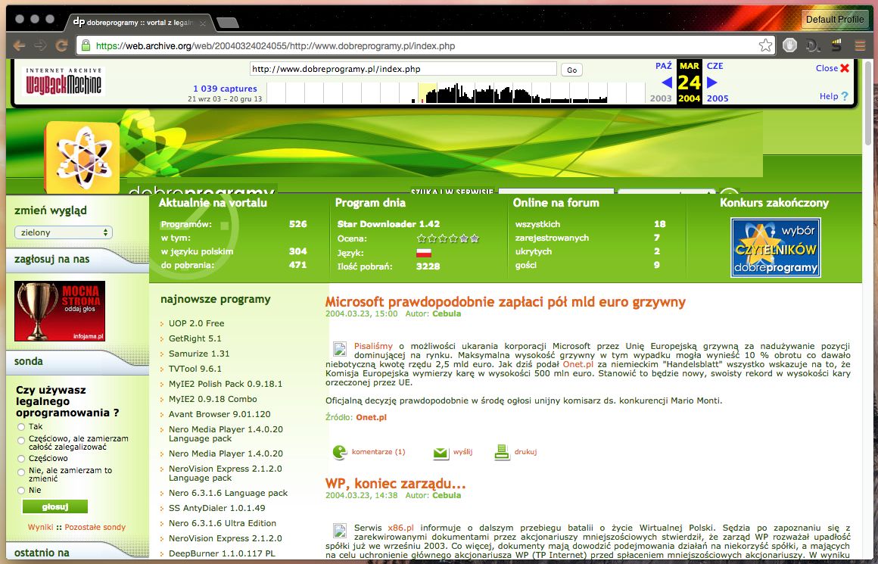Close the dobreprogramy browser tab
Screen dimensions: 878x564
(203, 23)
